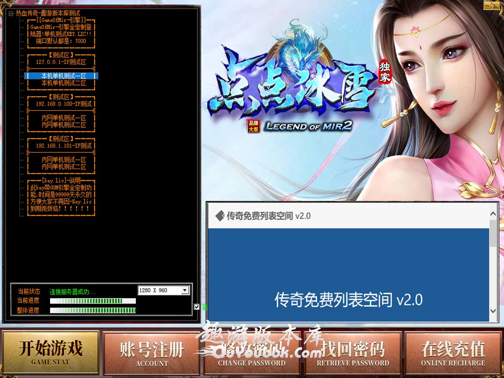
Task: Click the diamond icon beside 传奇免费列表空间 title
Action: tap(220, 216)
